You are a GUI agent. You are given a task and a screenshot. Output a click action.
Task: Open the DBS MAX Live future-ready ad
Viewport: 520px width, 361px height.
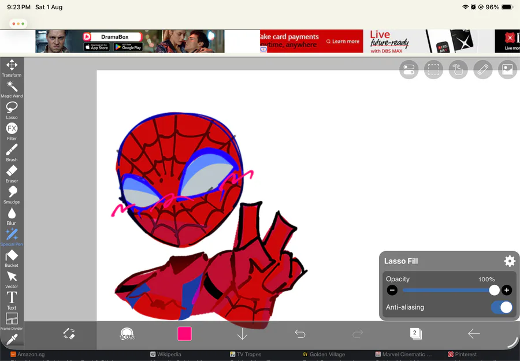429,42
